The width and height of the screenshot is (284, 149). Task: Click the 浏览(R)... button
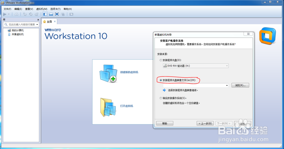tap(240, 85)
